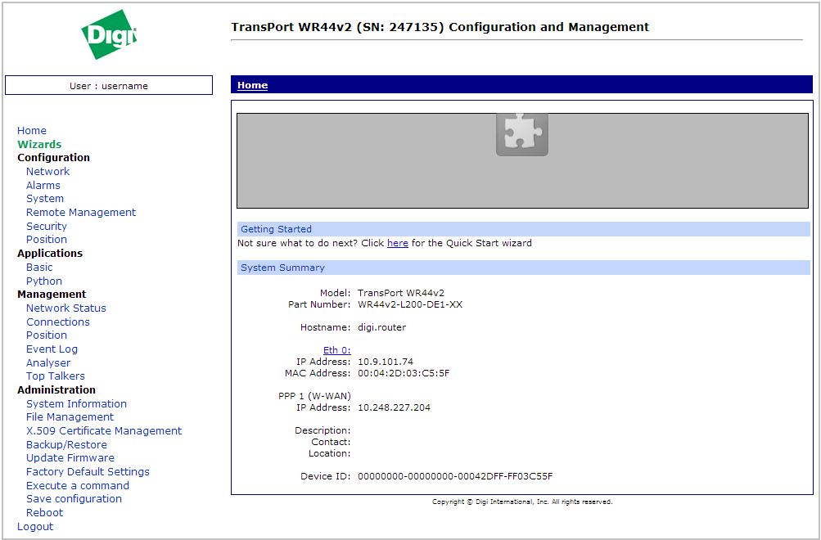
Task: Click 'here' for Quick Start wizard
Action: [397, 243]
